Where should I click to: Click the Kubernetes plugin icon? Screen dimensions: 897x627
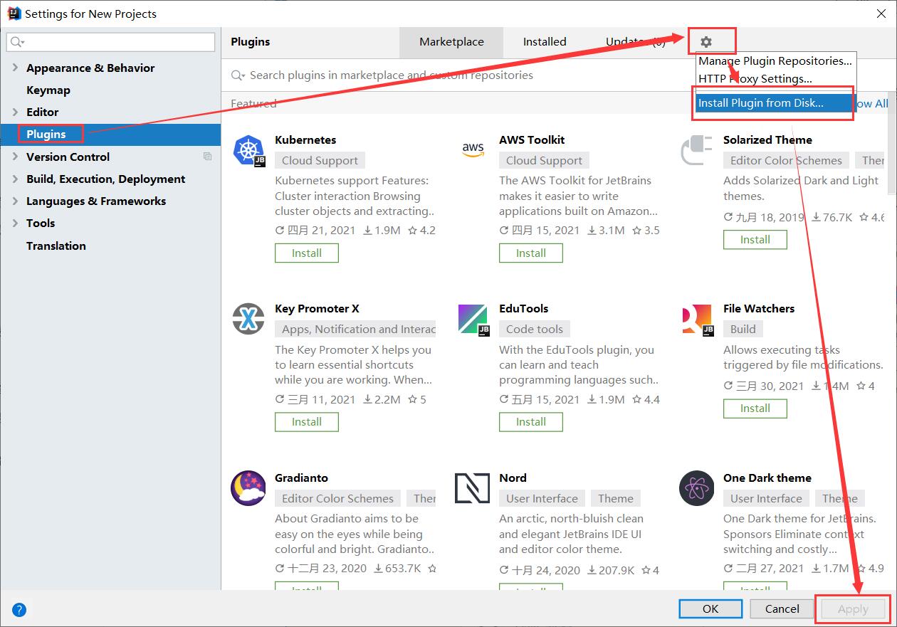click(x=248, y=150)
